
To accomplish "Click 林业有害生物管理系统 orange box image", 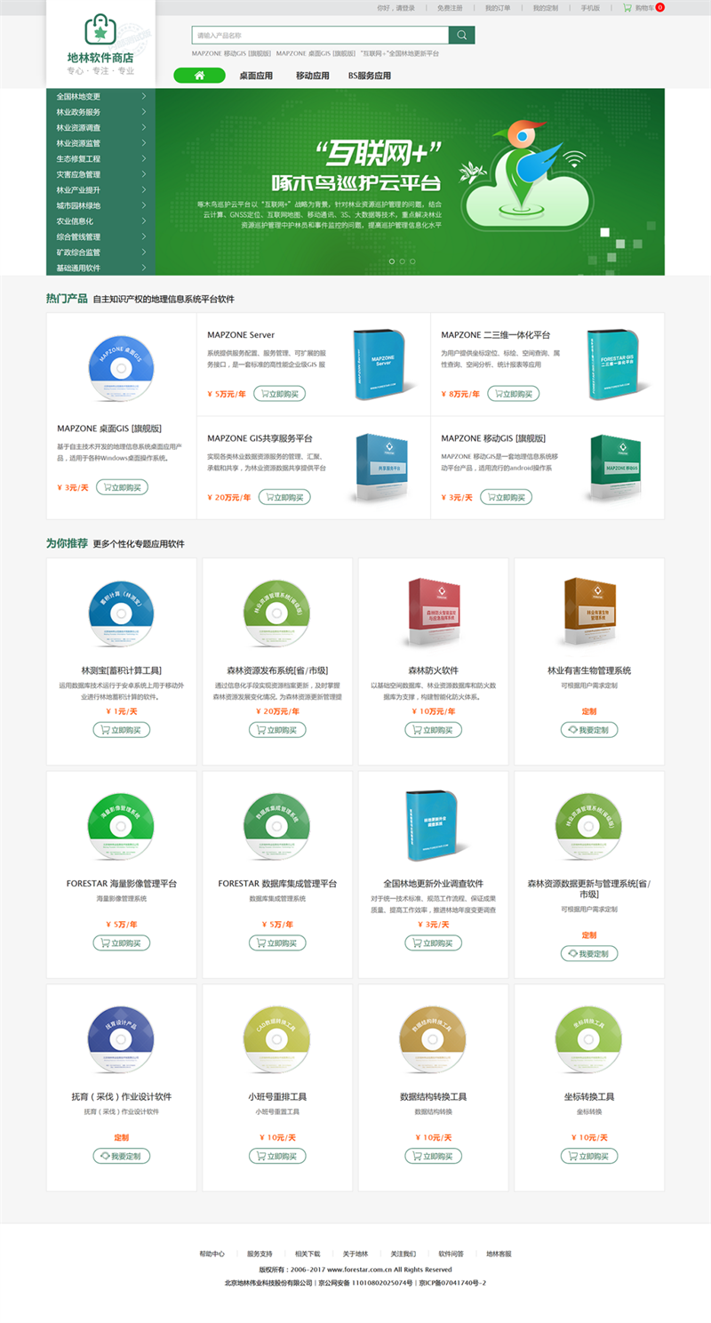I will click(x=589, y=612).
